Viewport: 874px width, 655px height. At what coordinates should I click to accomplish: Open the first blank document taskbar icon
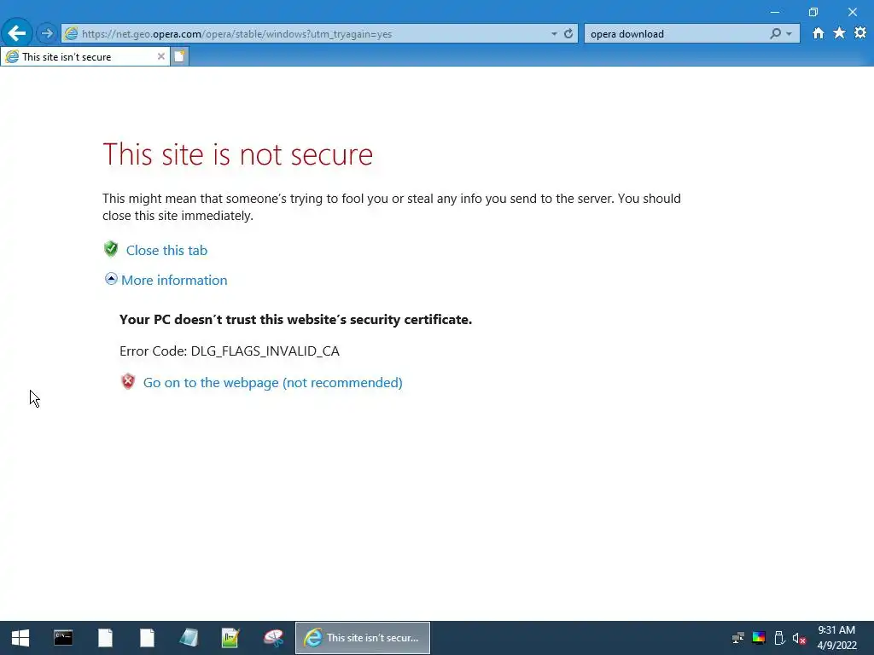point(105,638)
